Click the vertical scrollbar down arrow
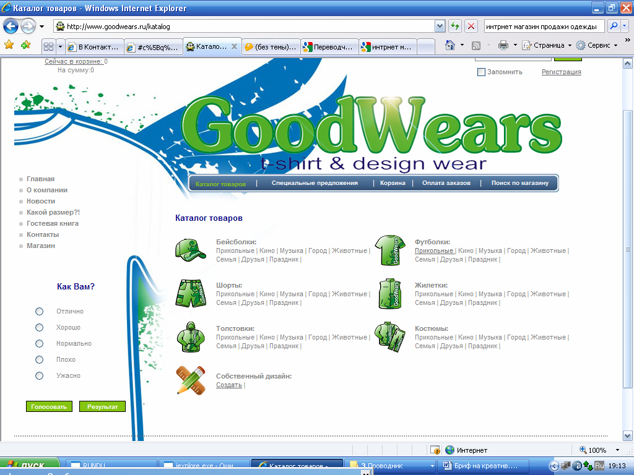Viewport: 634px width, 475px height. coord(627,436)
